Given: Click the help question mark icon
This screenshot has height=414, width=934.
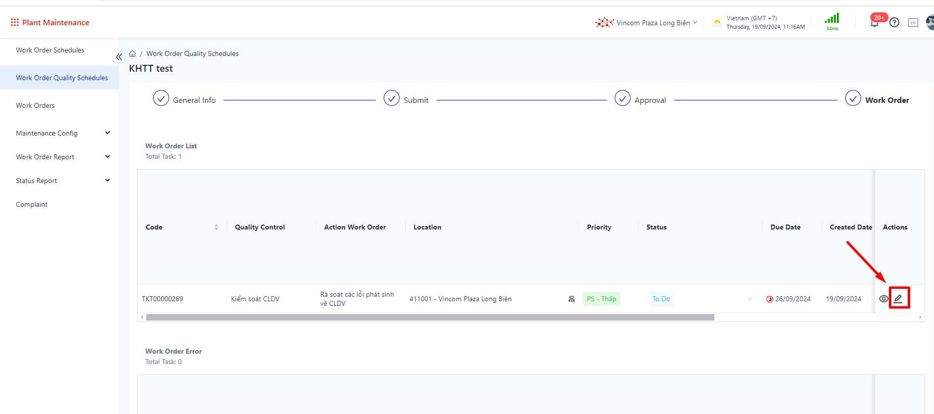Looking at the screenshot, I should tap(894, 22).
